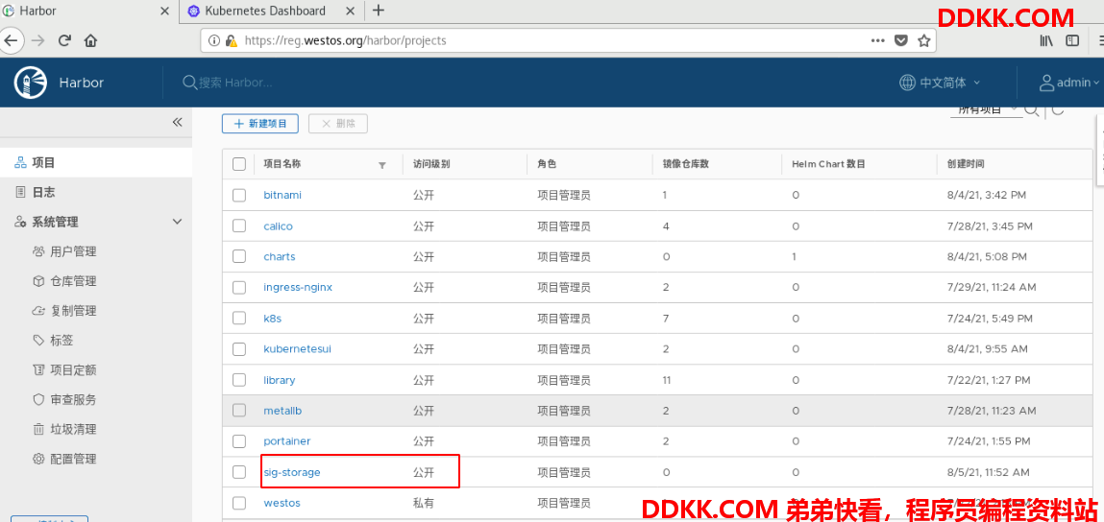Open a new browser tab with plus
Image resolution: width=1104 pixels, height=522 pixels.
click(x=379, y=11)
